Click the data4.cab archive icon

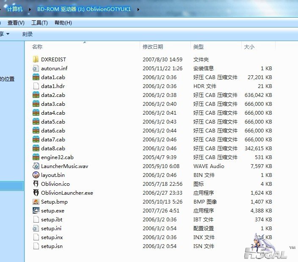[36, 113]
